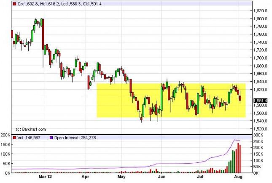Click the 'Mar 12' date axis label
Viewport: 272px width, 183px height.
(x=45, y=177)
